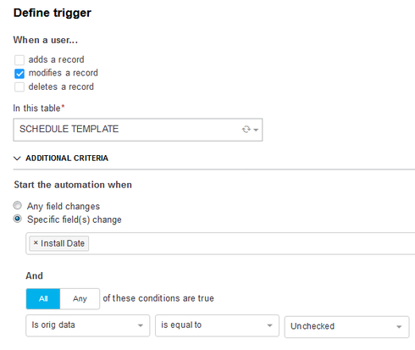Select the Any field changes radio
The width and height of the screenshot is (415, 350).
point(18,205)
